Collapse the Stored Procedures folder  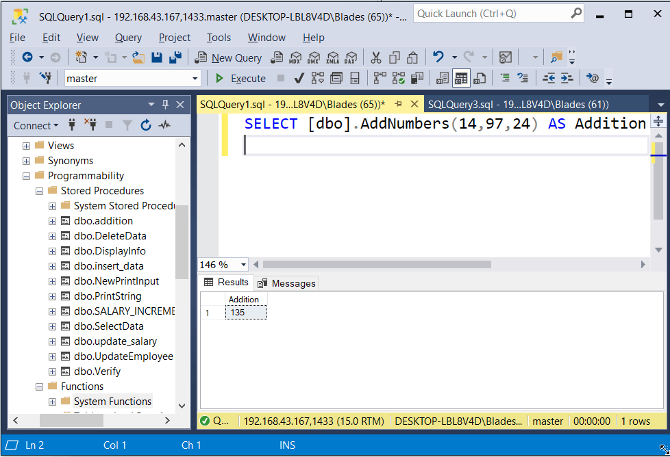(39, 191)
